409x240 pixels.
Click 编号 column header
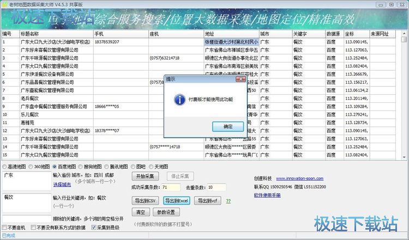10,34
